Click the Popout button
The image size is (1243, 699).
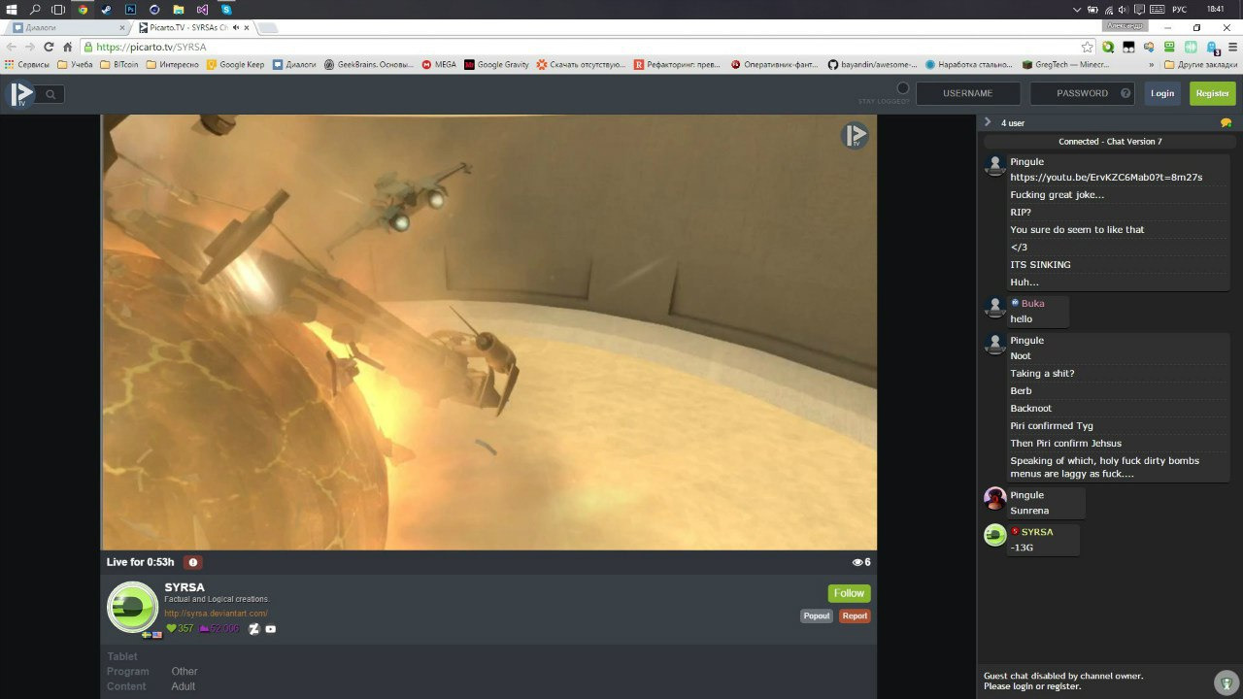click(817, 616)
